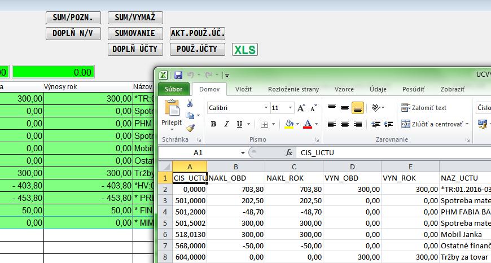Click the Redo arrow in quick access toolbar

pos(209,75)
